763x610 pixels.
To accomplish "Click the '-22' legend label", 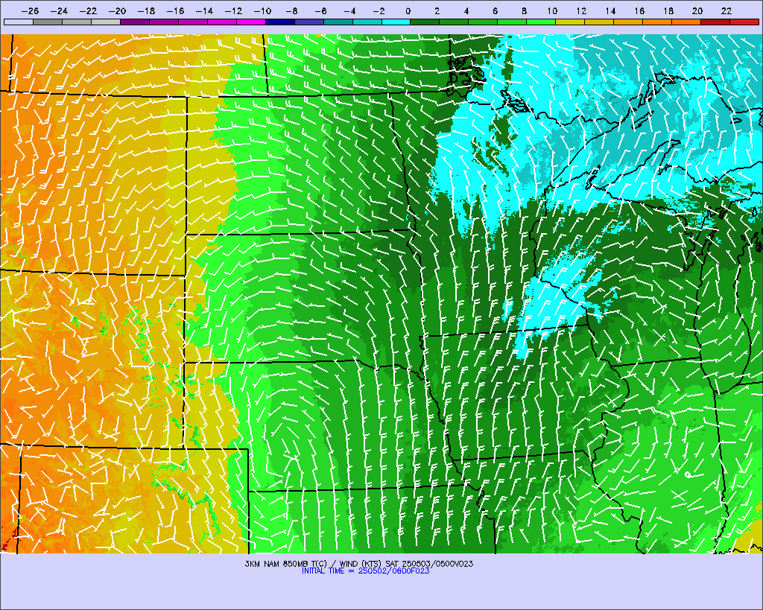I will 88,10.
